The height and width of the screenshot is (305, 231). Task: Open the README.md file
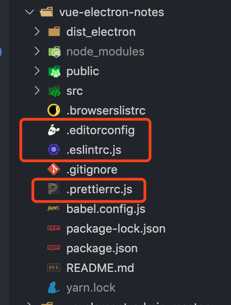pyautogui.click(x=100, y=268)
